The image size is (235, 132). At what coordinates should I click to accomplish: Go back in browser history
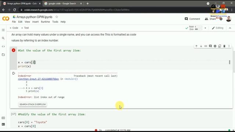[3, 10]
